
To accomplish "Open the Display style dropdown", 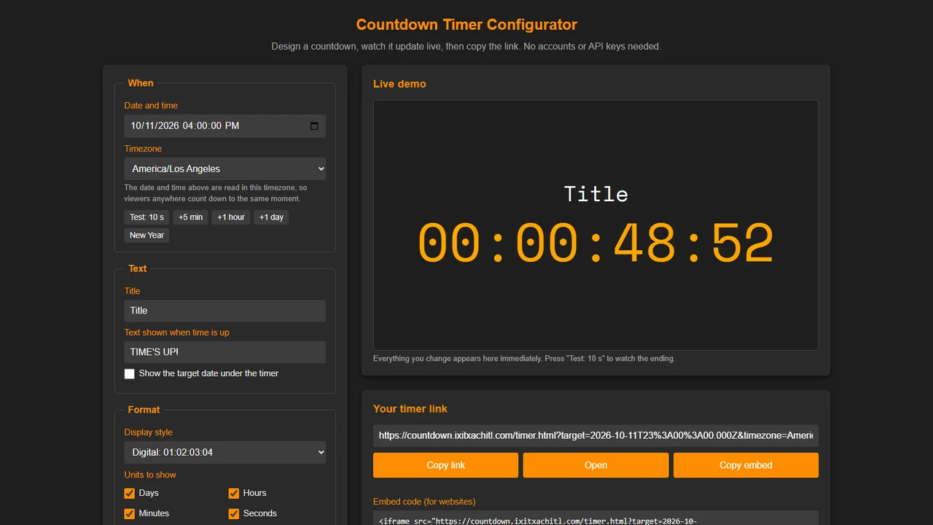I will (225, 453).
